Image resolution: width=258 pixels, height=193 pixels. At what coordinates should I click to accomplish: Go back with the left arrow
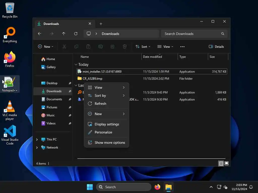click(40, 34)
